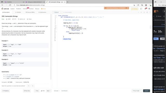
Task: Open the browser profile avatar
Action: pos(146,5)
